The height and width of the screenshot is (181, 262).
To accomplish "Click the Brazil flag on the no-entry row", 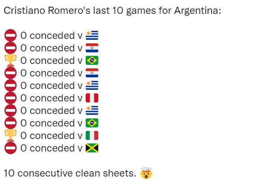I will pyautogui.click(x=92, y=123).
